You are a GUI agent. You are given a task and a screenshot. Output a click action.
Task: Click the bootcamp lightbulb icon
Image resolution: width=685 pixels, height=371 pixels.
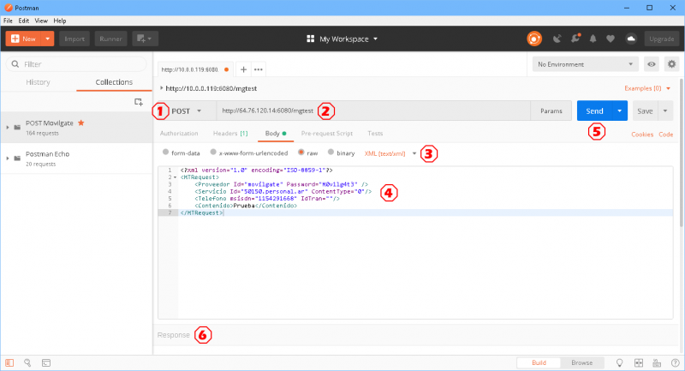click(x=619, y=362)
